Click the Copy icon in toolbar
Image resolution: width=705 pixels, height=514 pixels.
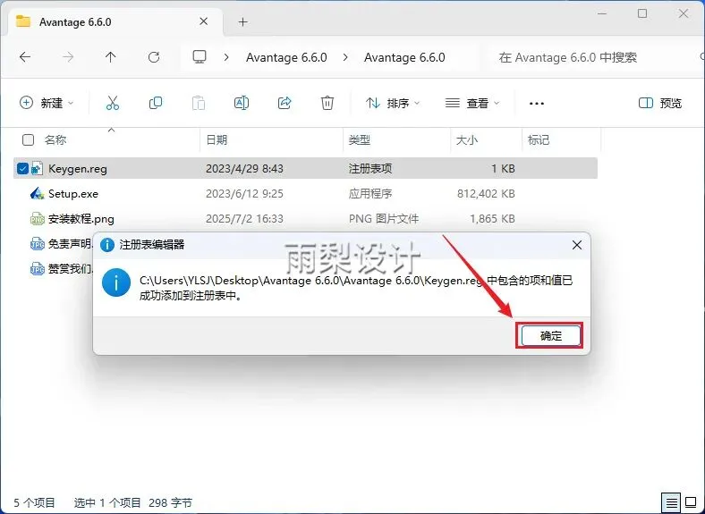point(156,103)
